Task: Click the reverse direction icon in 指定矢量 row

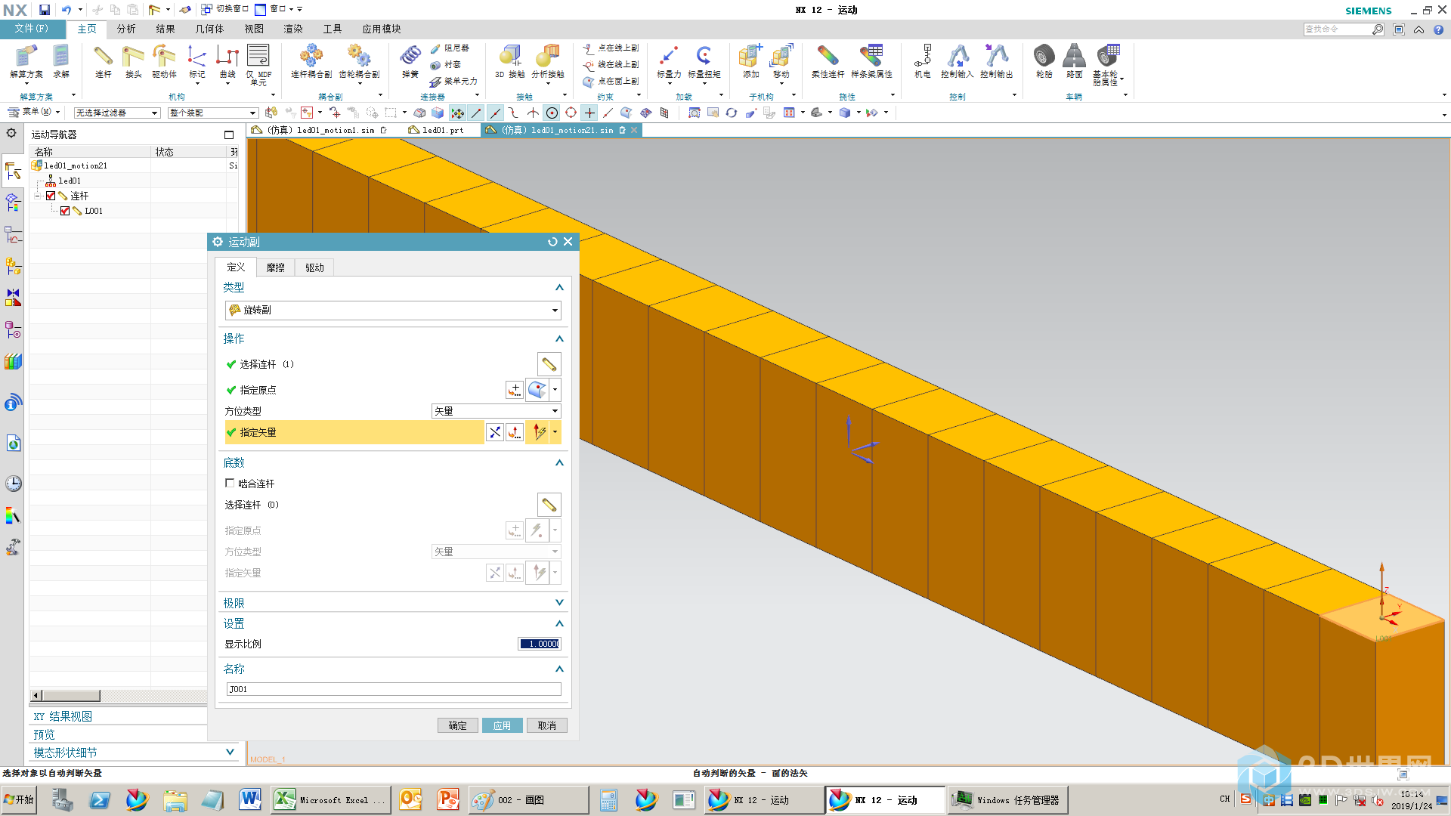Action: [x=495, y=432]
